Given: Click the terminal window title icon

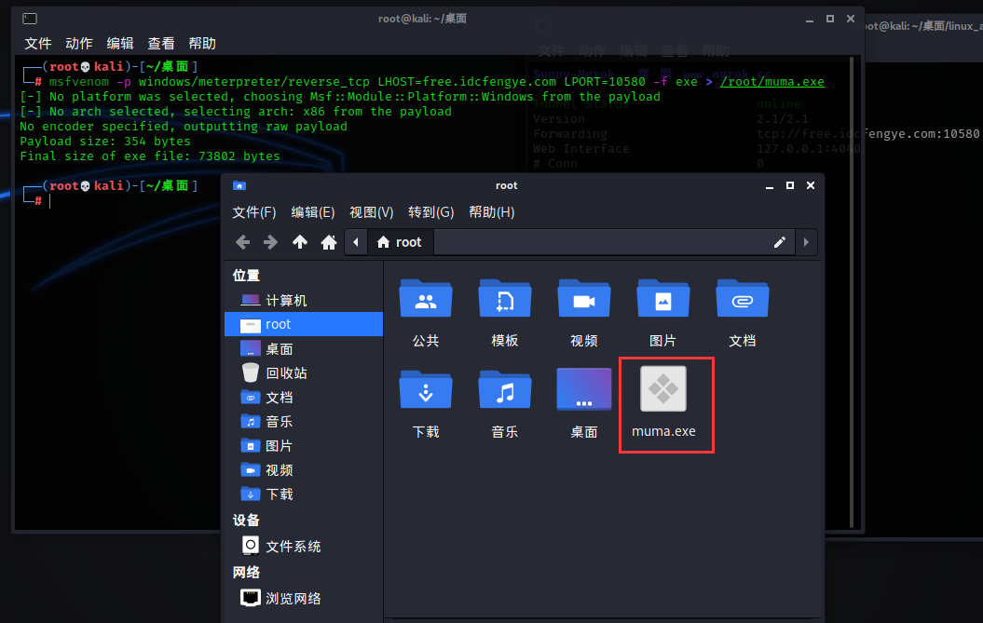Looking at the screenshot, I should coord(30,19).
